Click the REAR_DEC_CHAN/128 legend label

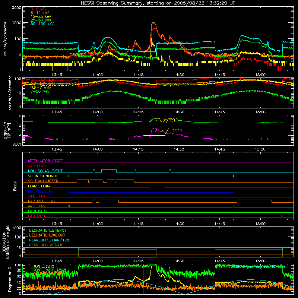coord(49,240)
